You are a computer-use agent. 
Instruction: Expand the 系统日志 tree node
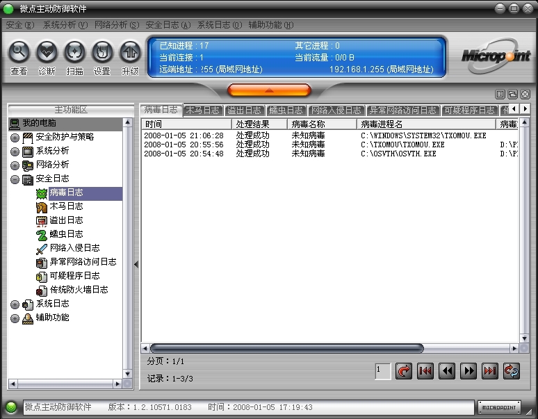click(15, 304)
